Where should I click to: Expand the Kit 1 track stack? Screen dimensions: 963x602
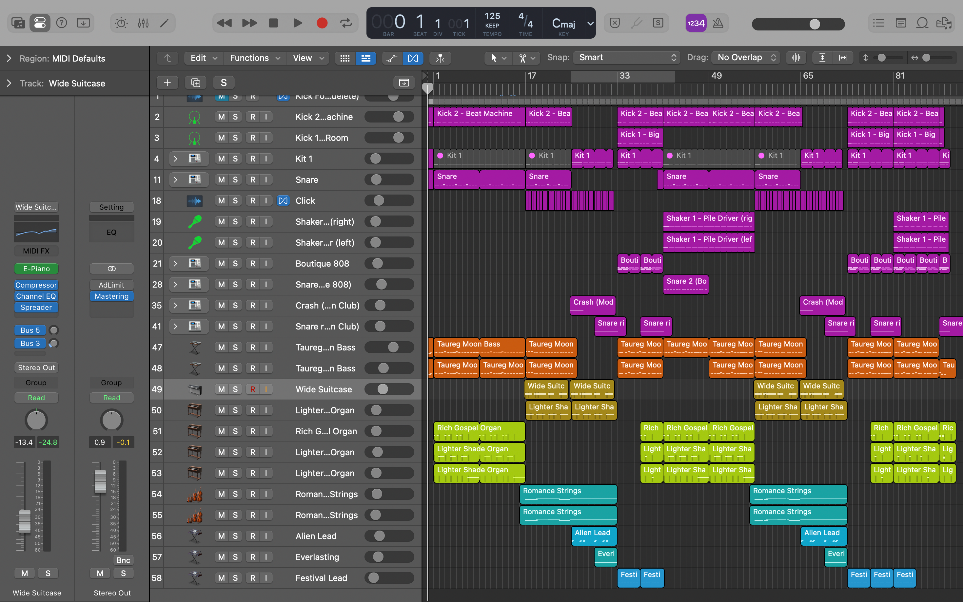click(x=175, y=159)
